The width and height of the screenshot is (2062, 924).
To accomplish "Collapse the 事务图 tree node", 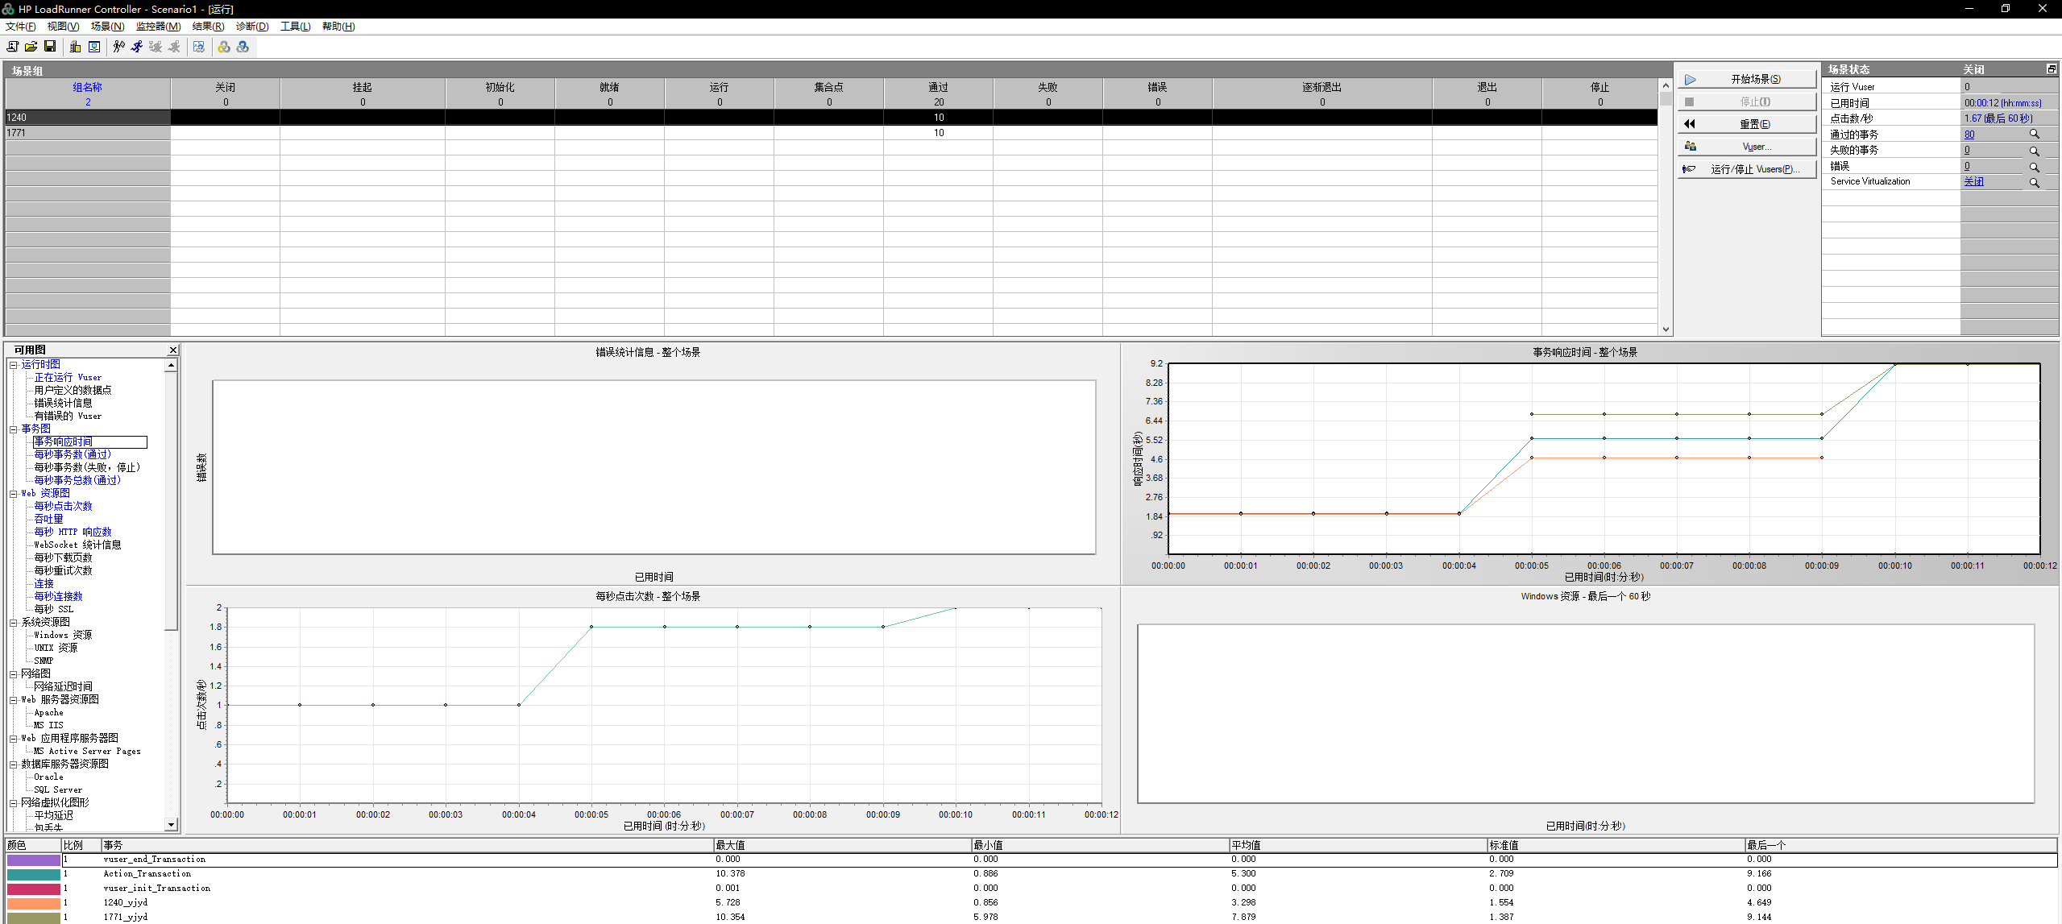I will coord(13,429).
